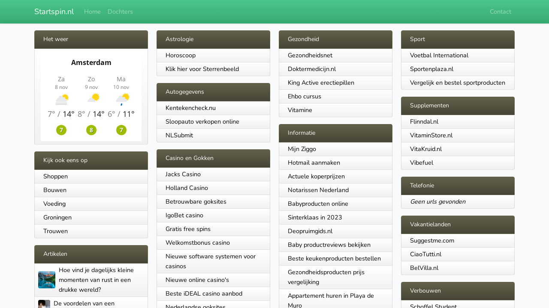Click Sunday's green rating badge 8
Viewport: 549px width, 308px height.
91,130
